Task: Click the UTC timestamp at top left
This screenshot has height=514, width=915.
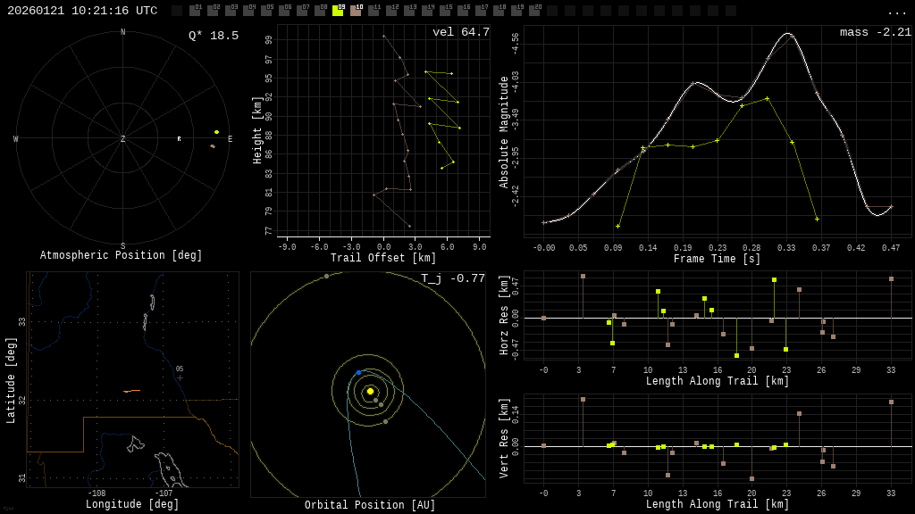Action: [x=82, y=12]
